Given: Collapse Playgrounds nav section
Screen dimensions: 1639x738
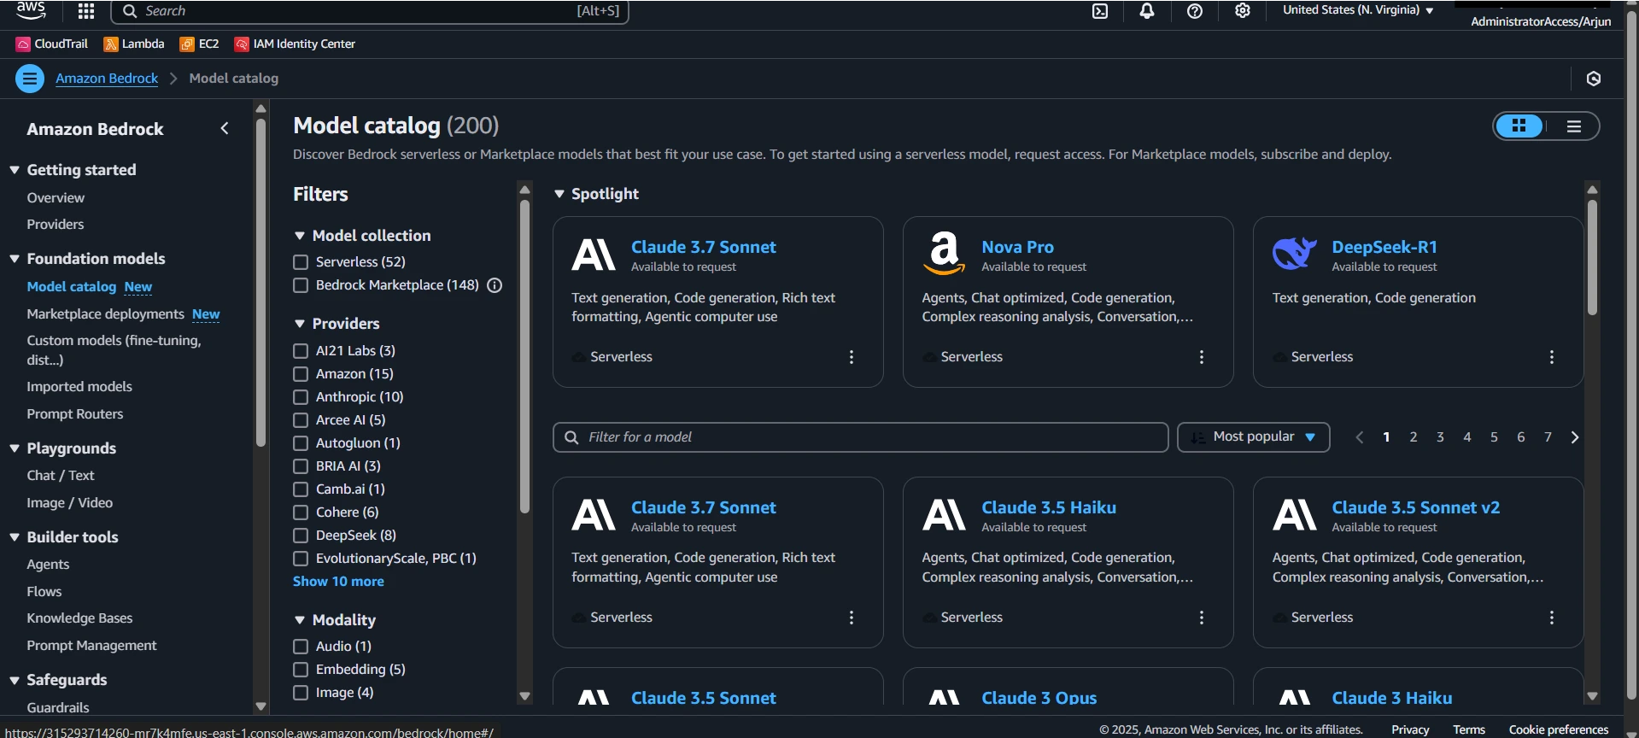Looking at the screenshot, I should click(x=15, y=448).
